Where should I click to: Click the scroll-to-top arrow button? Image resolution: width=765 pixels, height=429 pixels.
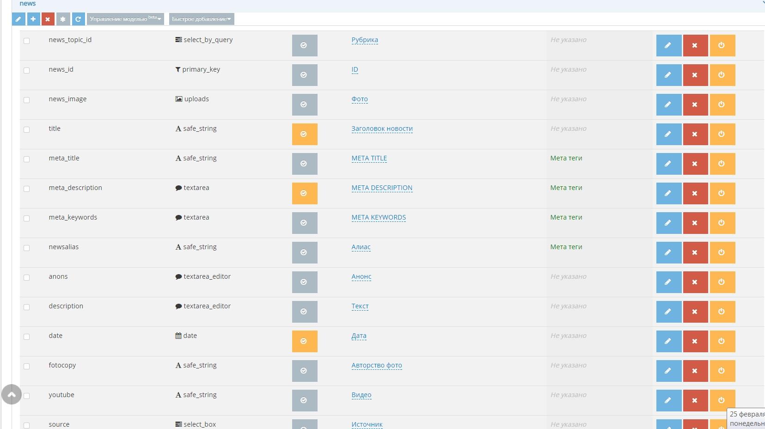12,394
